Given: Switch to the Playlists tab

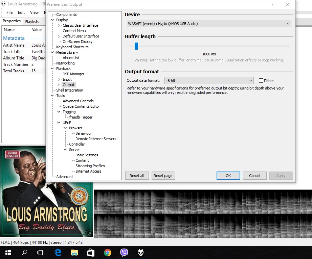Looking at the screenshot, I should [32, 21].
